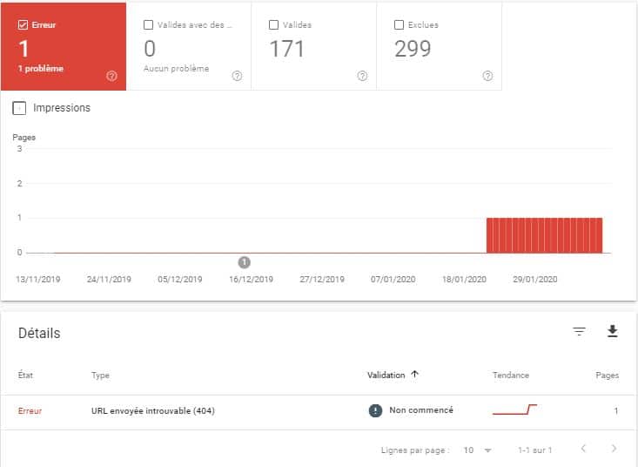
Task: Select the Validation column header
Action: pyautogui.click(x=386, y=375)
